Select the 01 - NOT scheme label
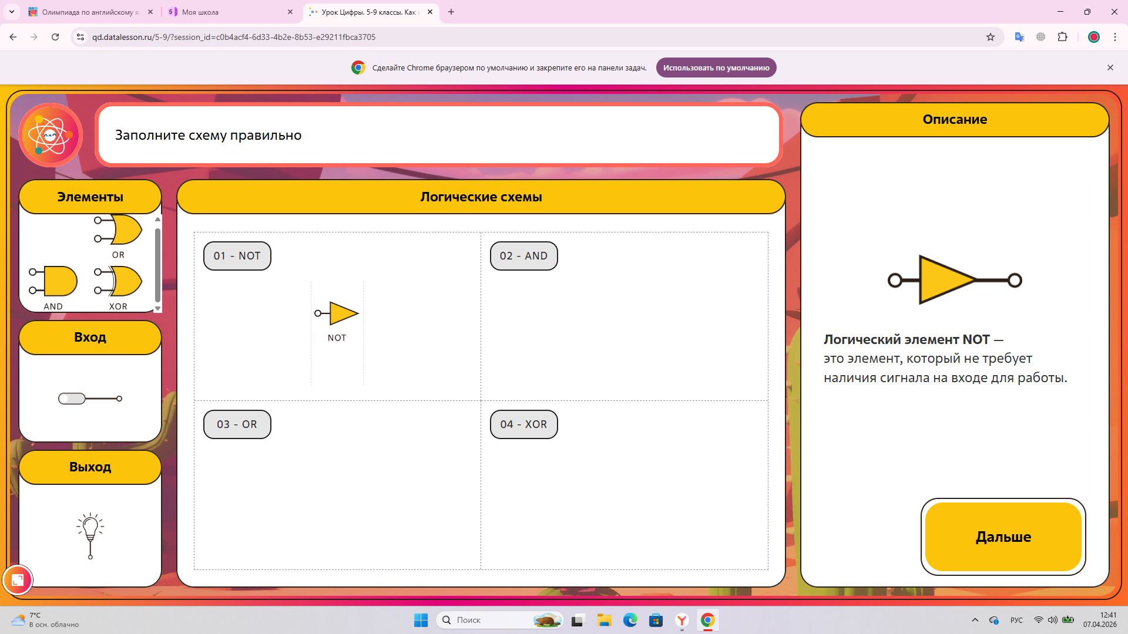This screenshot has height=634, width=1128. [237, 256]
